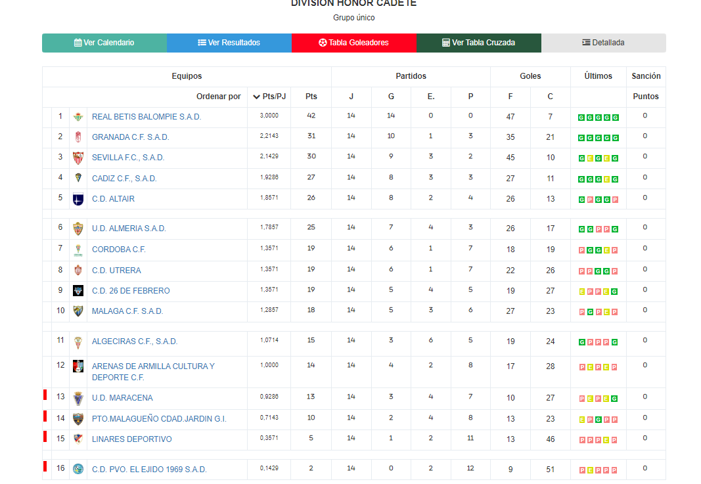Click the Equipos header cell
The width and height of the screenshot is (701, 484).
pyautogui.click(x=187, y=76)
